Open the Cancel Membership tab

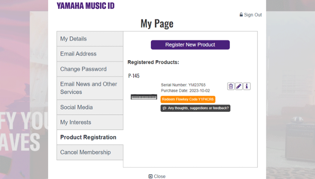click(x=90, y=153)
